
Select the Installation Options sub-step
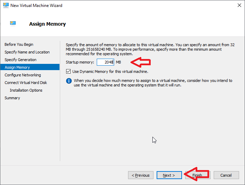[26, 90]
